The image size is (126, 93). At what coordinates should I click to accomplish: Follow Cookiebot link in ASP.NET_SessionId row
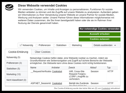(57, 83)
